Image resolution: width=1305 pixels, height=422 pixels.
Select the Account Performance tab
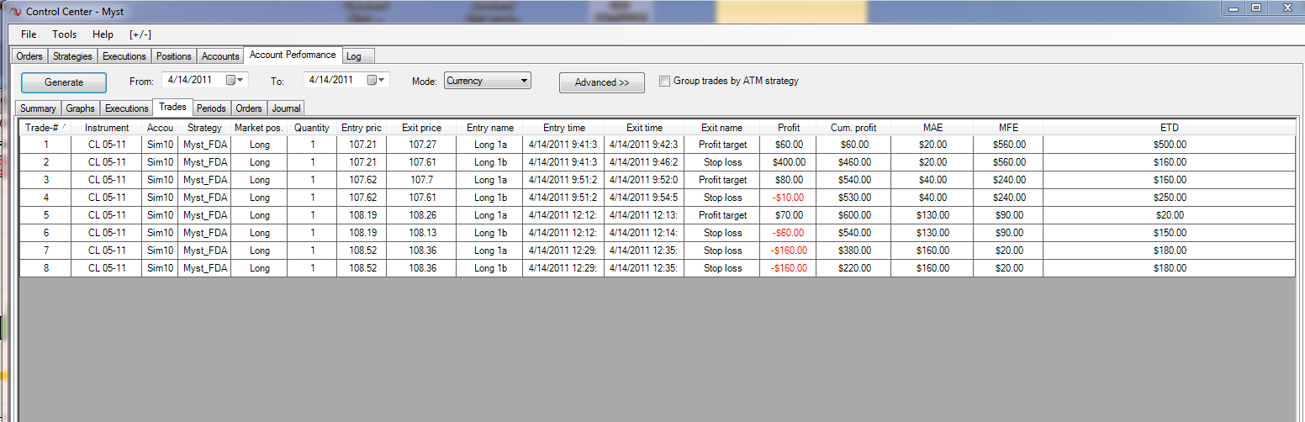click(x=293, y=55)
